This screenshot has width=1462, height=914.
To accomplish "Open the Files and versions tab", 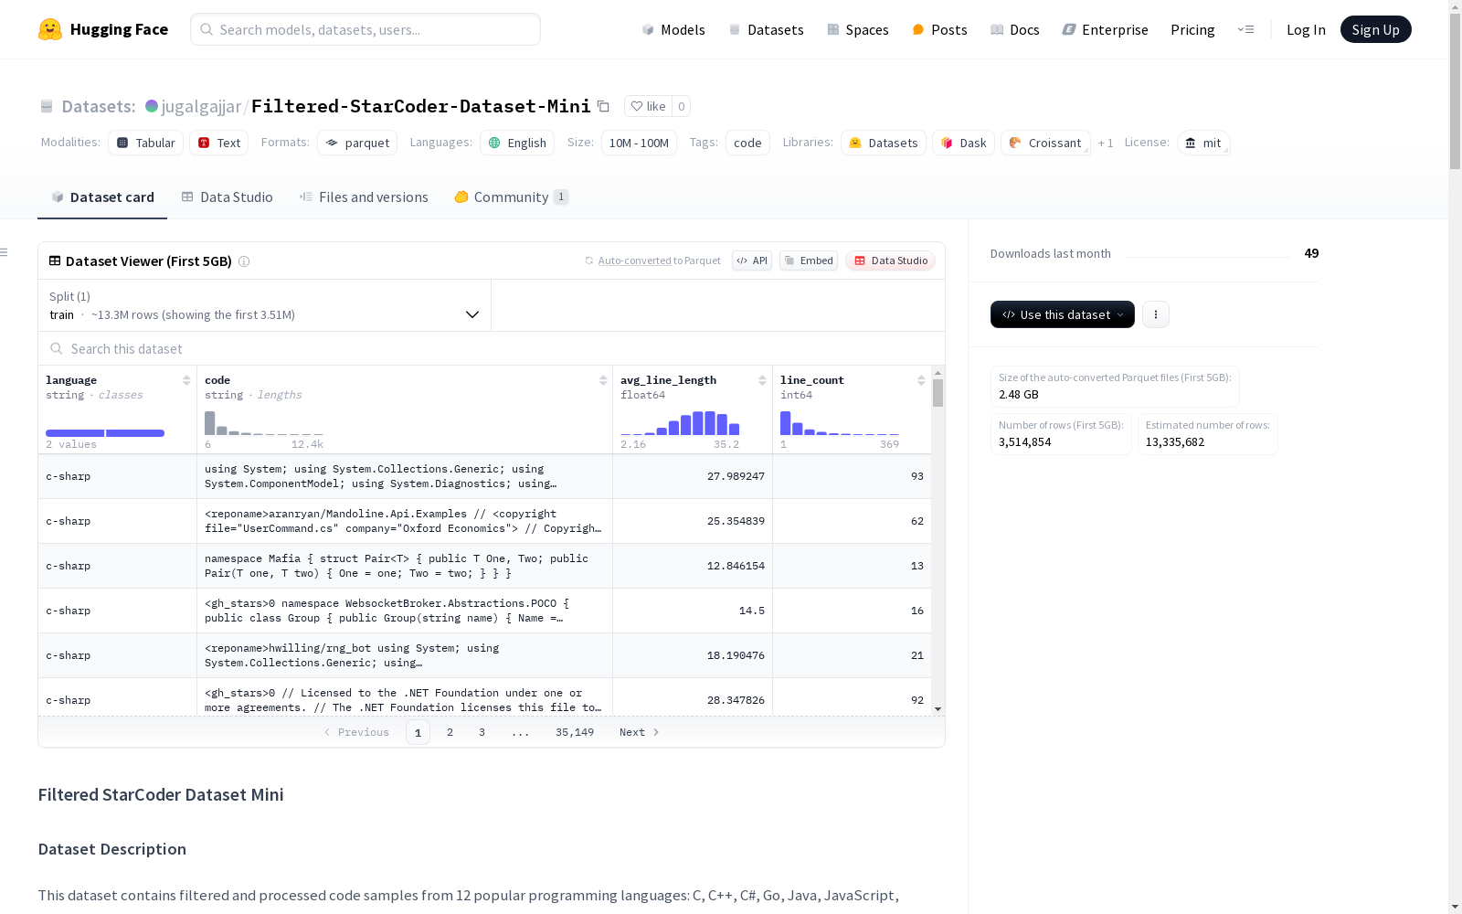I will 364,197.
